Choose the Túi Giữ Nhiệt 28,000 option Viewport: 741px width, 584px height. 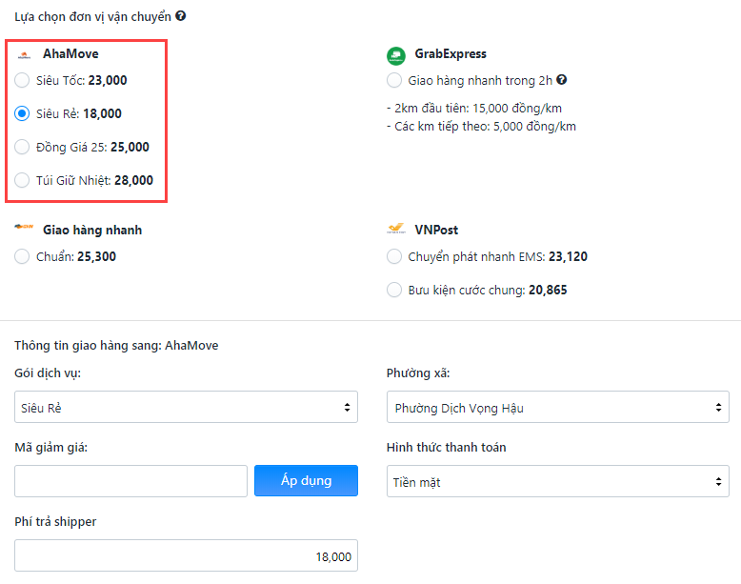[22, 180]
